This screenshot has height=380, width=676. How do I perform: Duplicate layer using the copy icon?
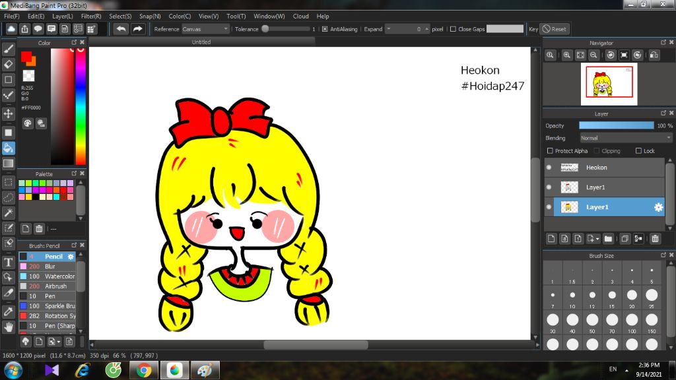point(625,239)
